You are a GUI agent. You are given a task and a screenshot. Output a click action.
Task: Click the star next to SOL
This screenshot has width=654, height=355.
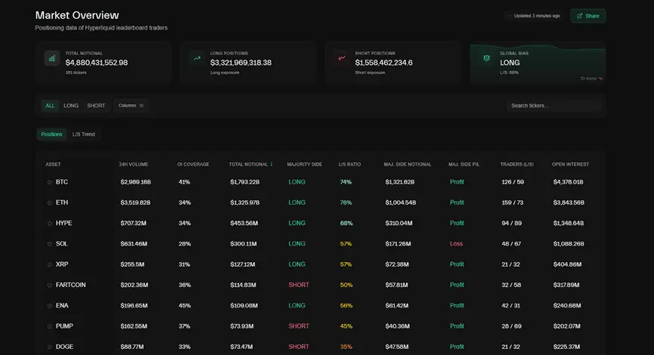50,244
